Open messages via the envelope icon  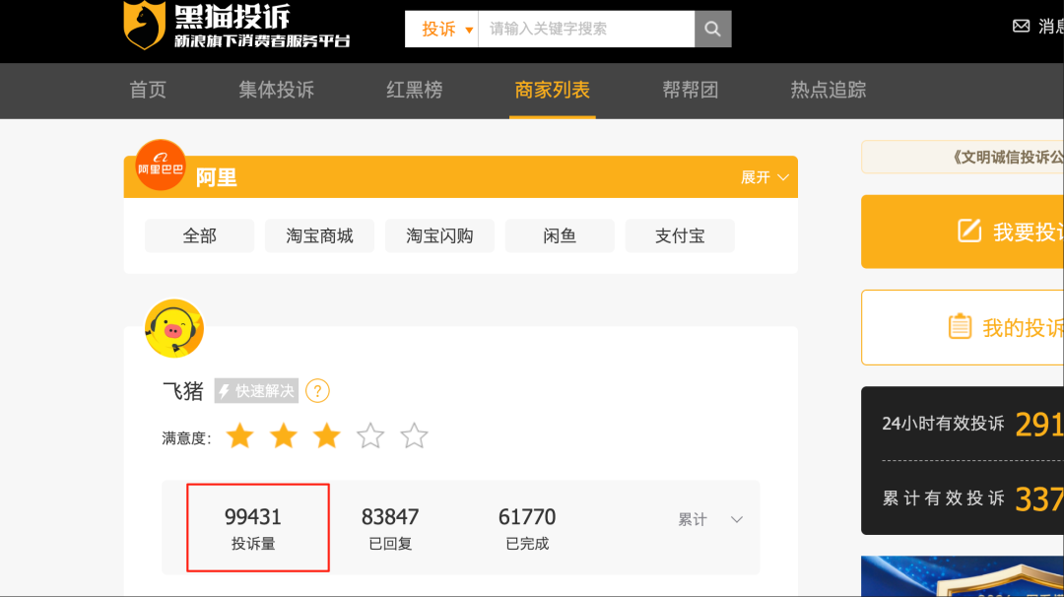point(1021,27)
